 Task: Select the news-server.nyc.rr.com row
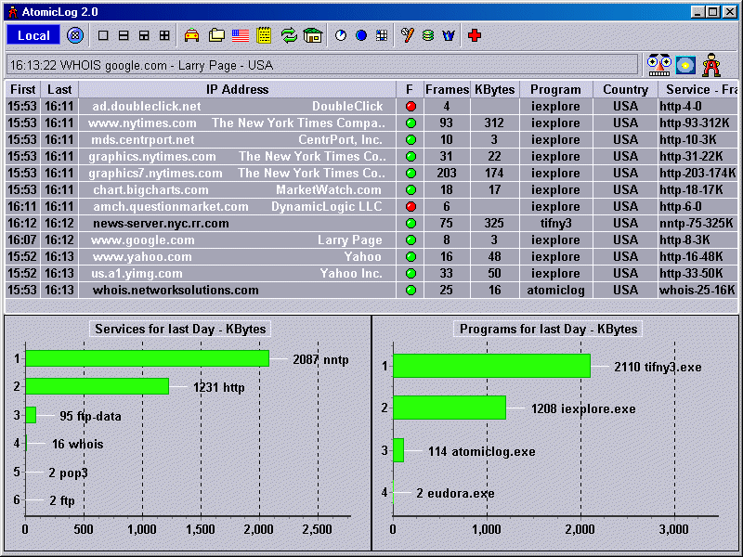[x=371, y=223]
